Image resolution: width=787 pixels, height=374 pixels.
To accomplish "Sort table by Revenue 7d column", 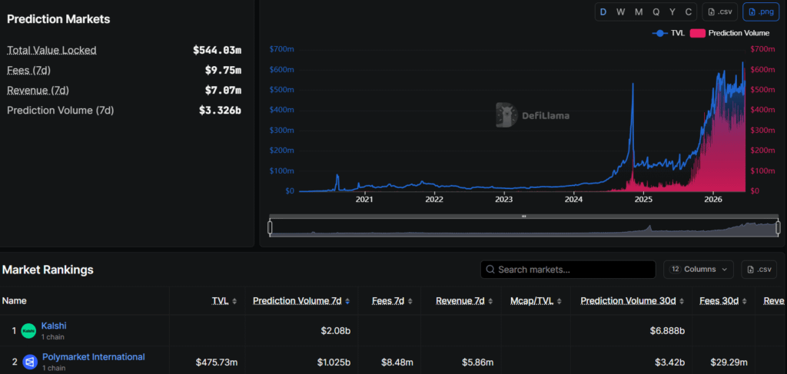I will pos(464,301).
